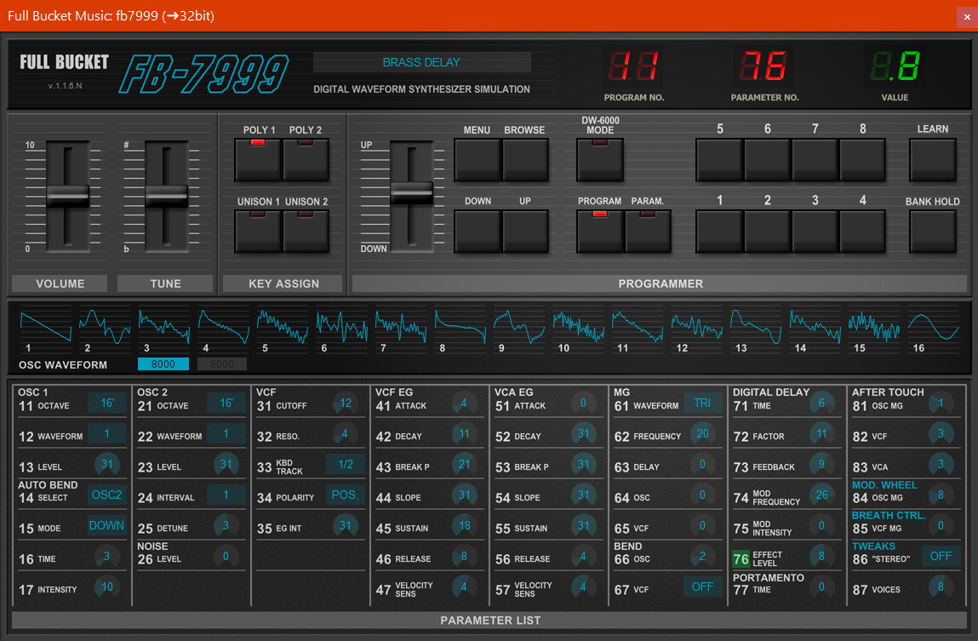
Task: Select oscillator waveform 1 sawtooth thumbnail
Action: coord(45,328)
